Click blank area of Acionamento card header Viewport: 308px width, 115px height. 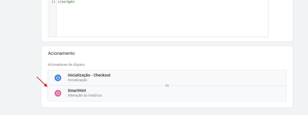tap(177, 53)
